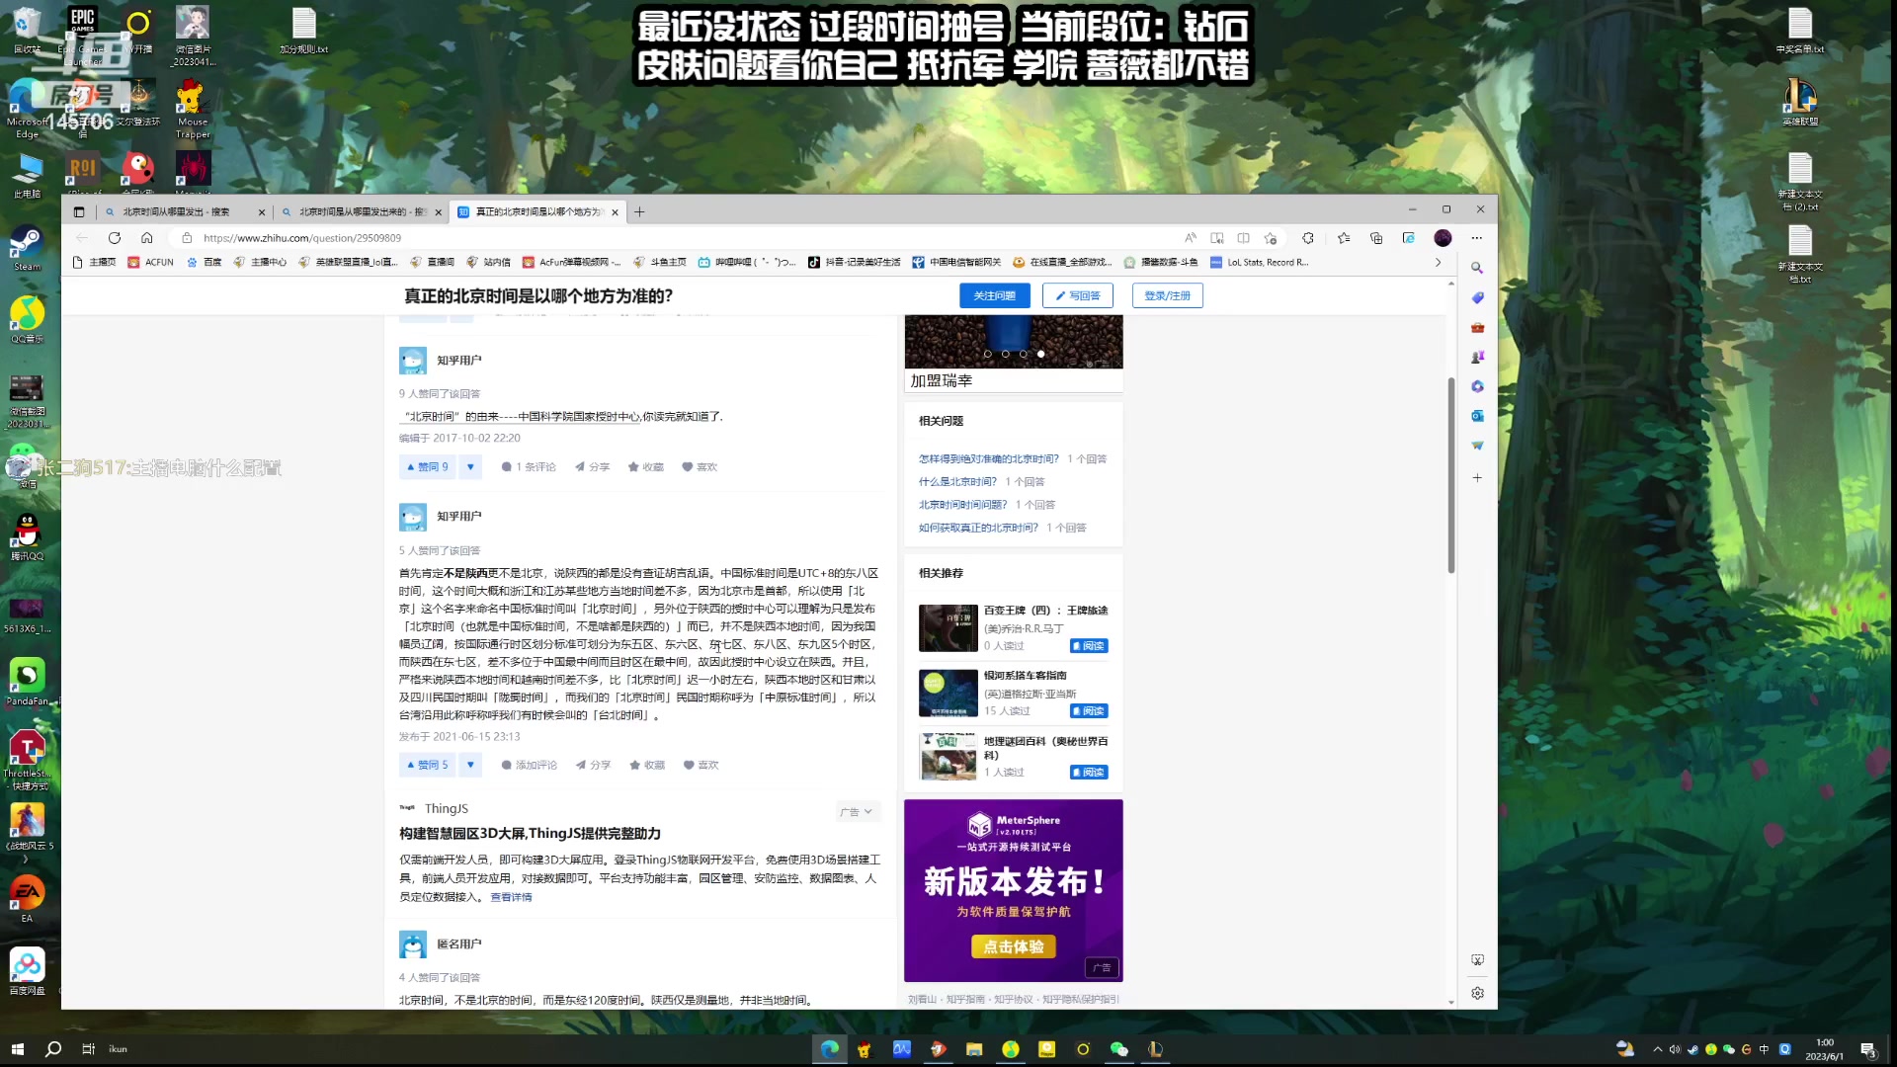Screen dimensions: 1897x1067
Task: Click the 关注问题 button on Zhihu
Action: [x=995, y=295]
